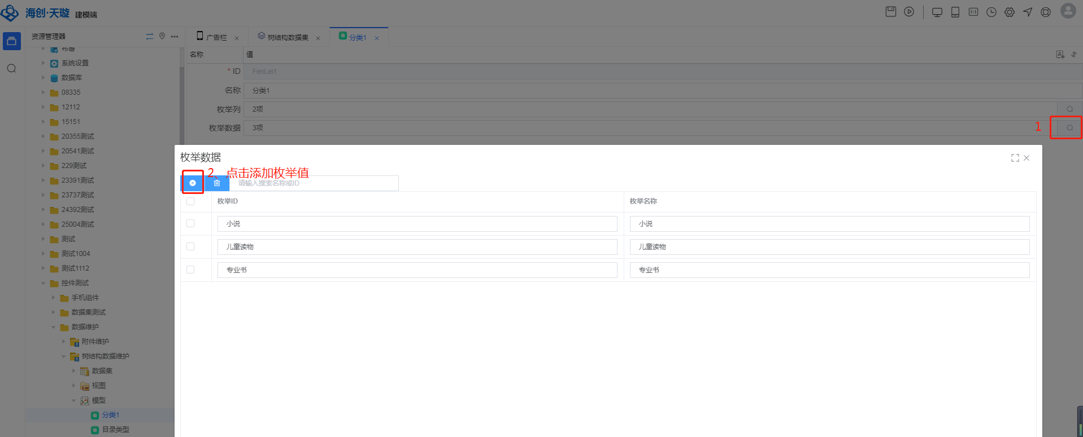
Task: Open the history clock icon
Action: pyautogui.click(x=991, y=12)
